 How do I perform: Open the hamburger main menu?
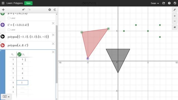click(x=3, y=3)
